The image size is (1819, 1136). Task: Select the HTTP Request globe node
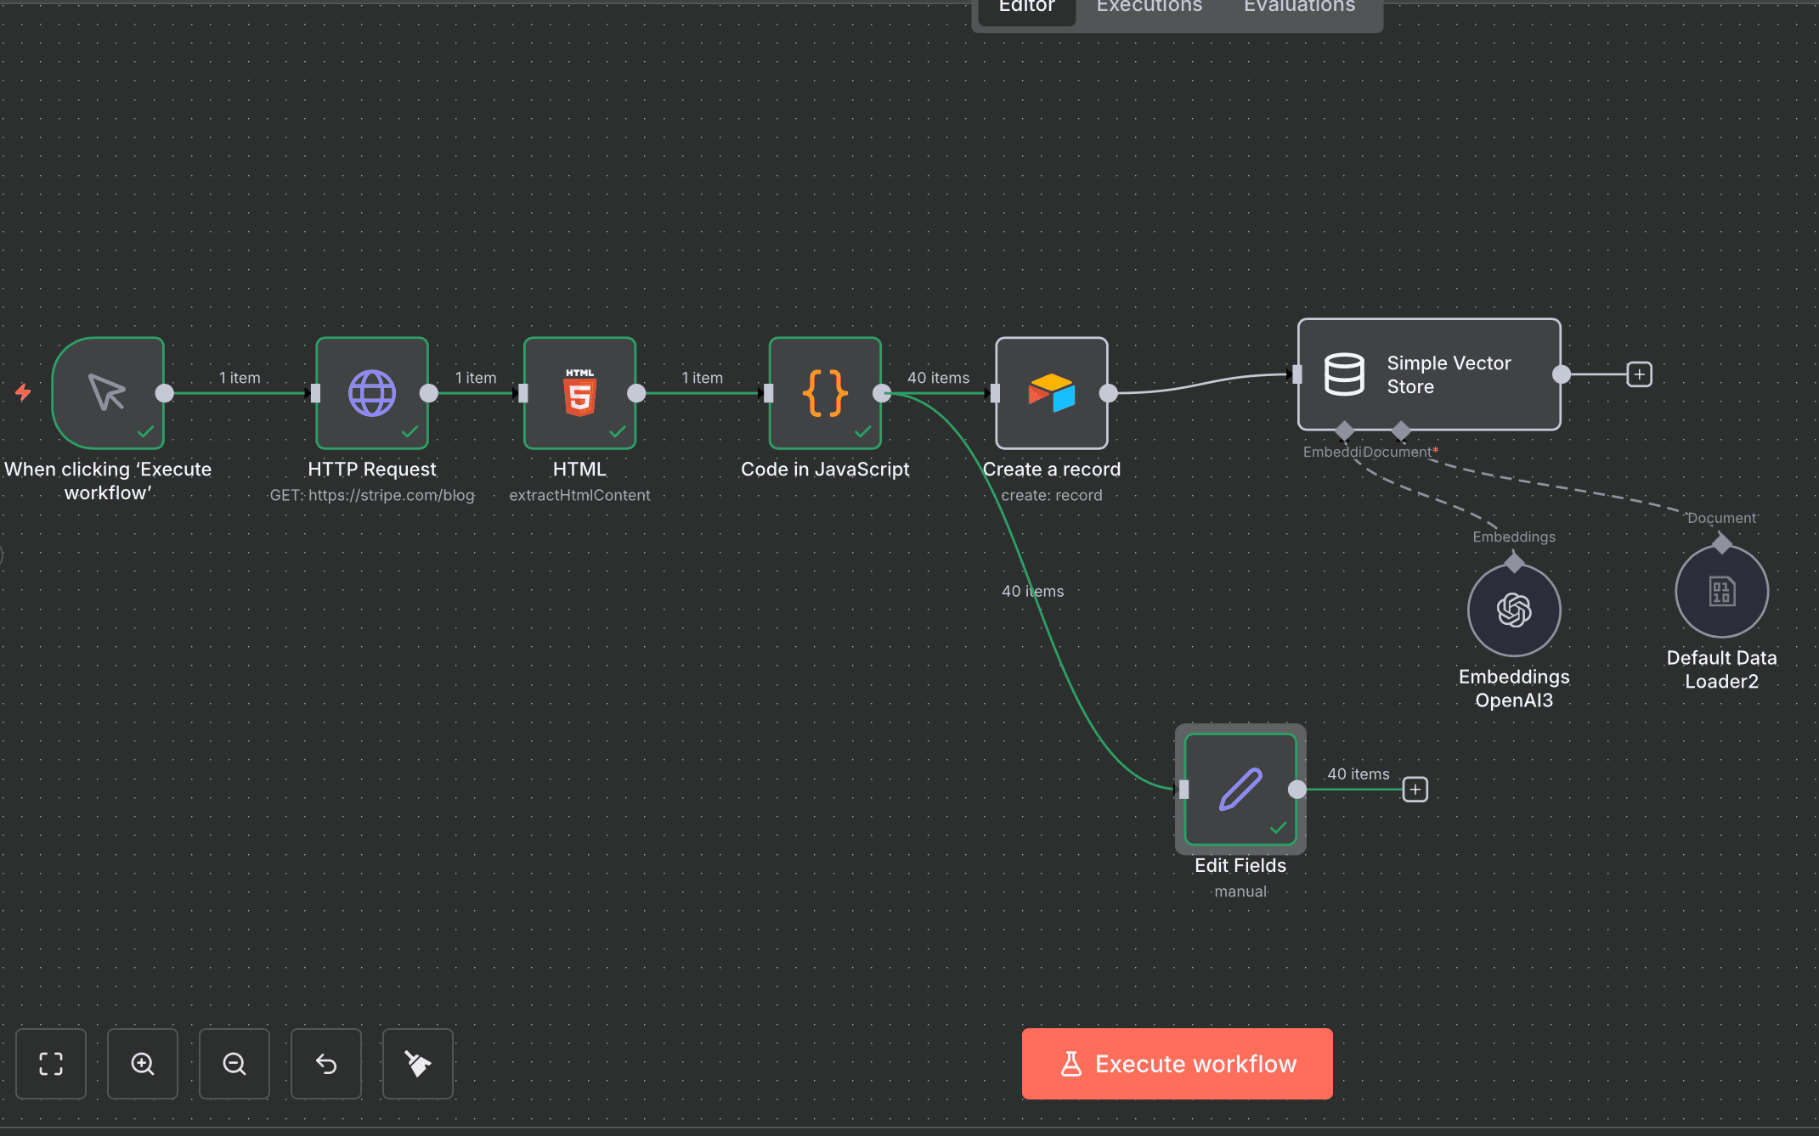tap(371, 393)
